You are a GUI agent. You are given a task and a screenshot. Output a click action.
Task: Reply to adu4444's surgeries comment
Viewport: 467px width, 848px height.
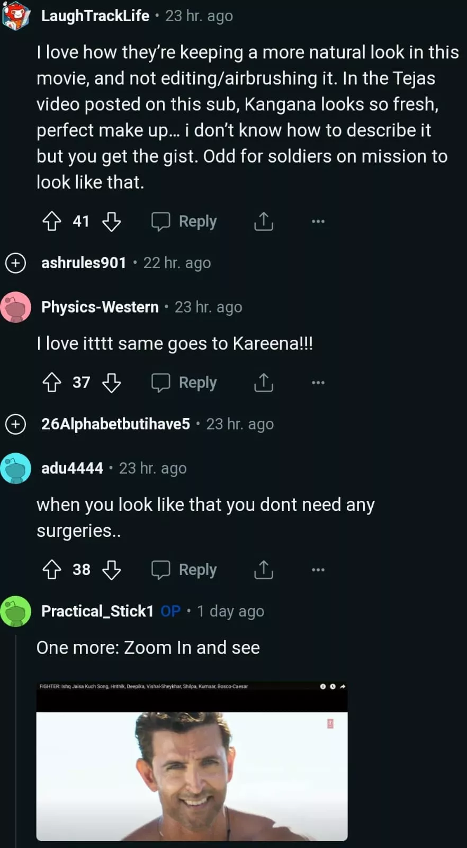184,570
